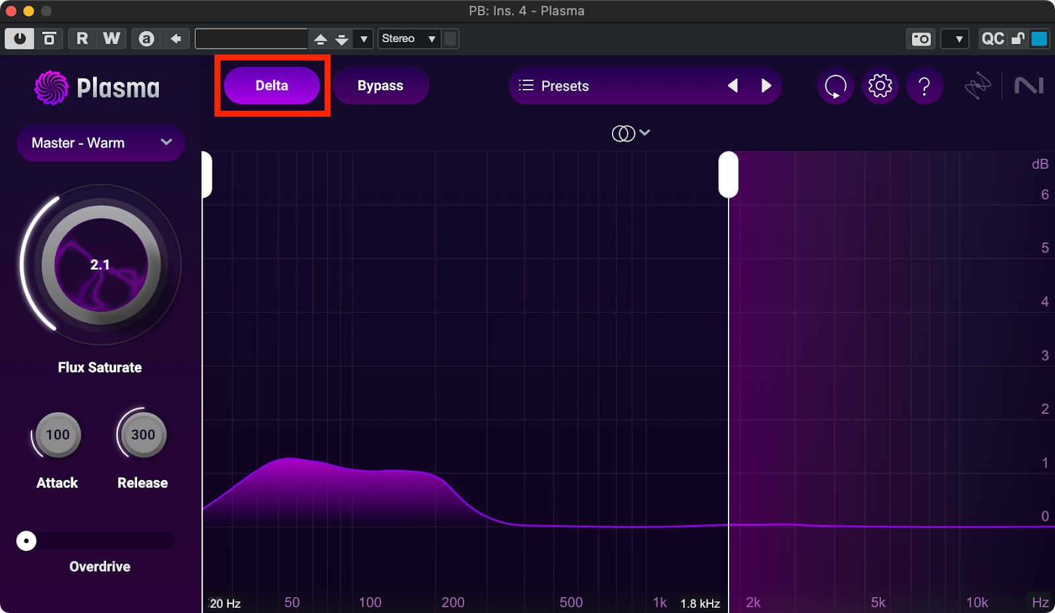Expand the stereo channel link mode chevron
The height and width of the screenshot is (613, 1055).
click(645, 132)
